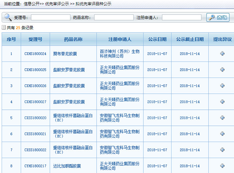Click the plus icon in row CXSS1800021

tap(222, 134)
